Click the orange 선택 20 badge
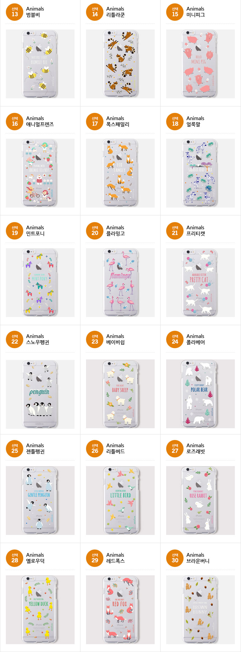 95,231
